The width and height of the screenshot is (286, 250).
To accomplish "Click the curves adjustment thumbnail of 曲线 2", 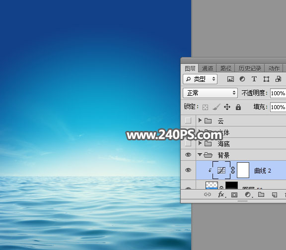I will pyautogui.click(x=221, y=170).
